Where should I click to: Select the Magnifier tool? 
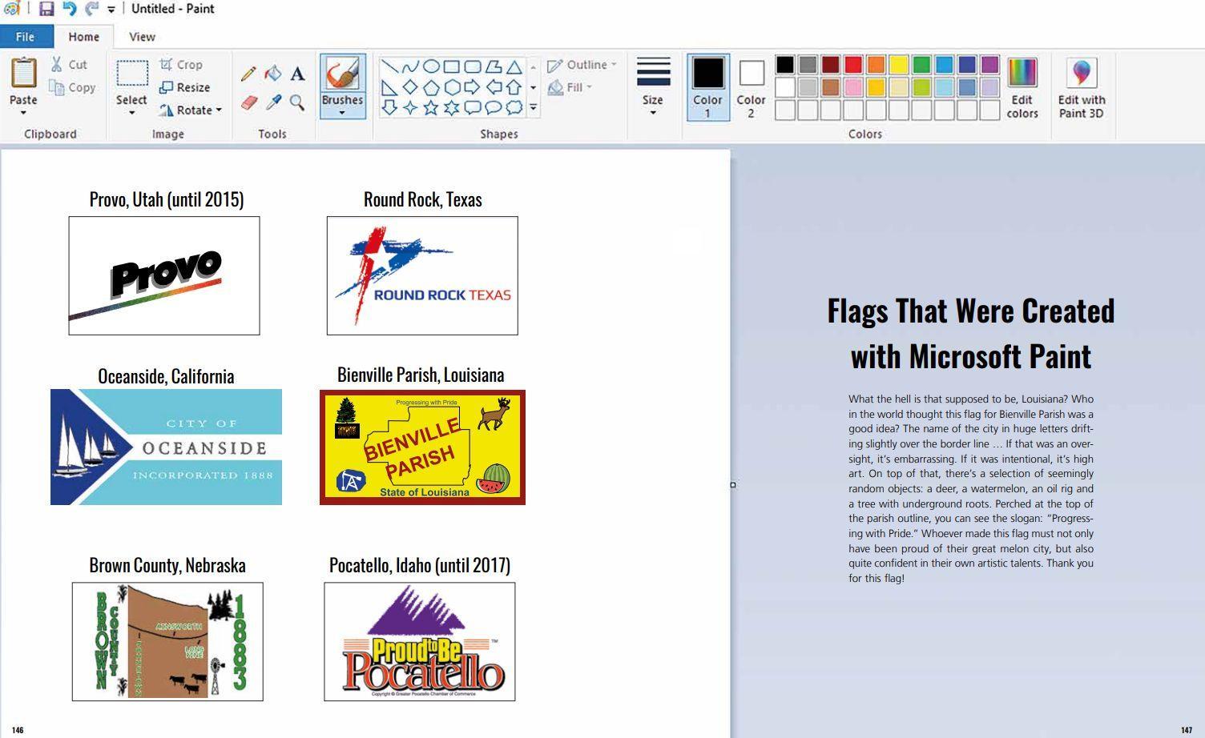(x=297, y=102)
